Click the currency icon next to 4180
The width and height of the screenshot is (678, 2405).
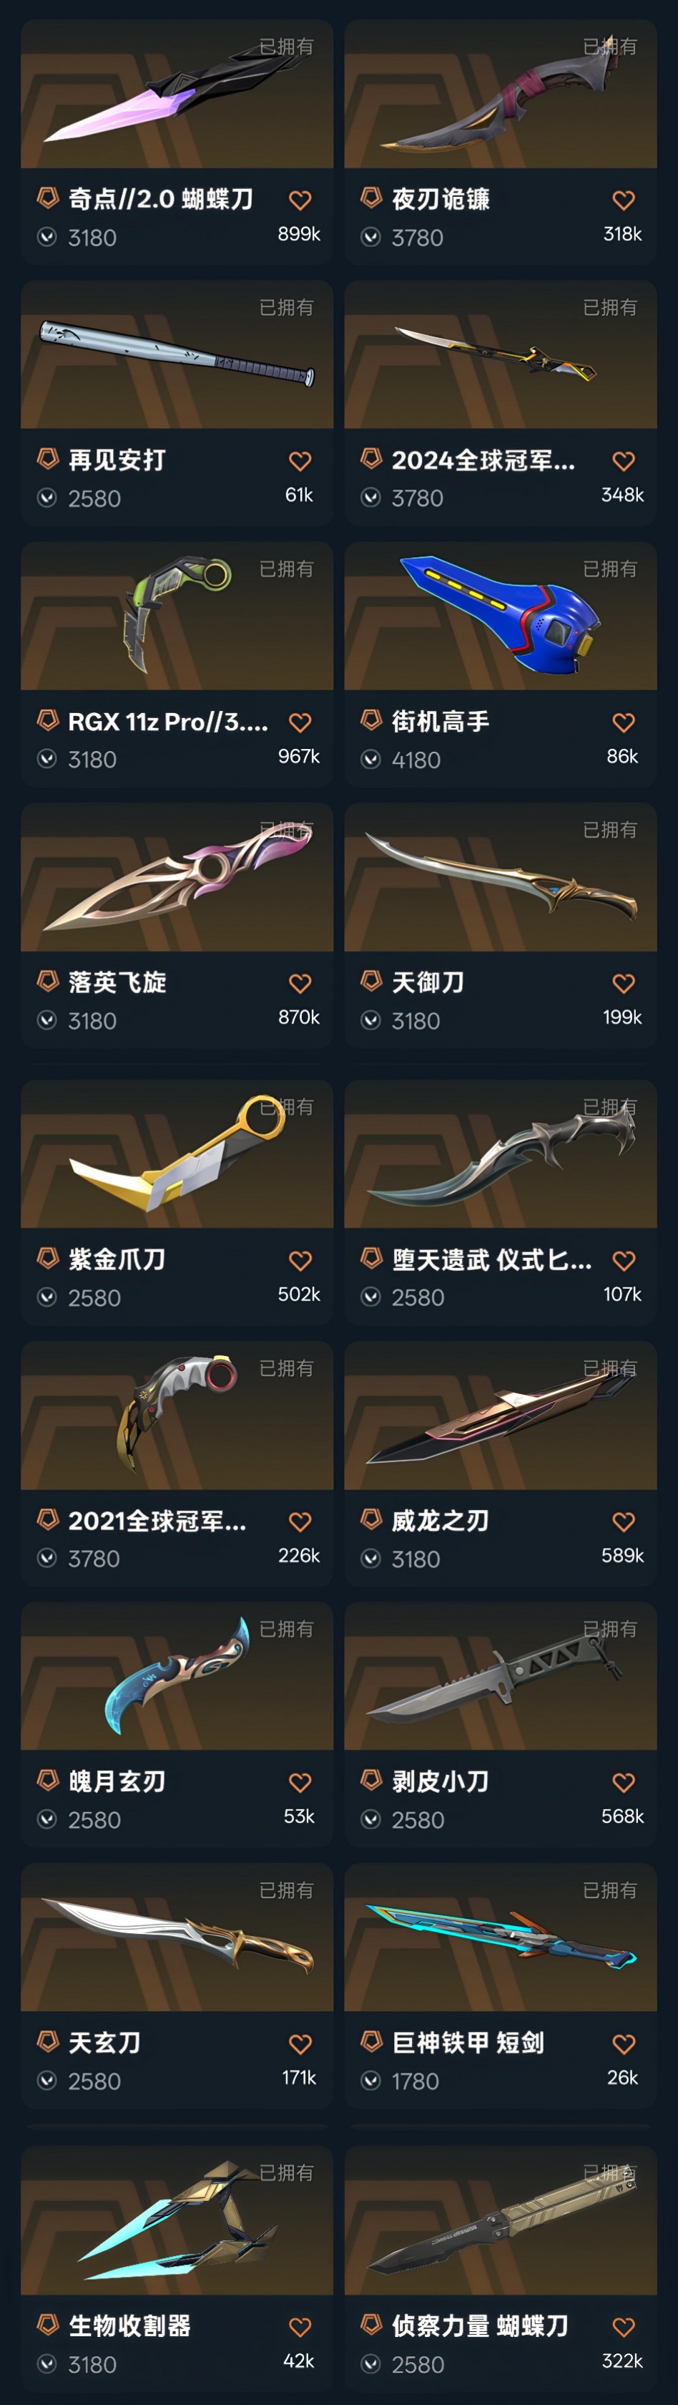[371, 760]
